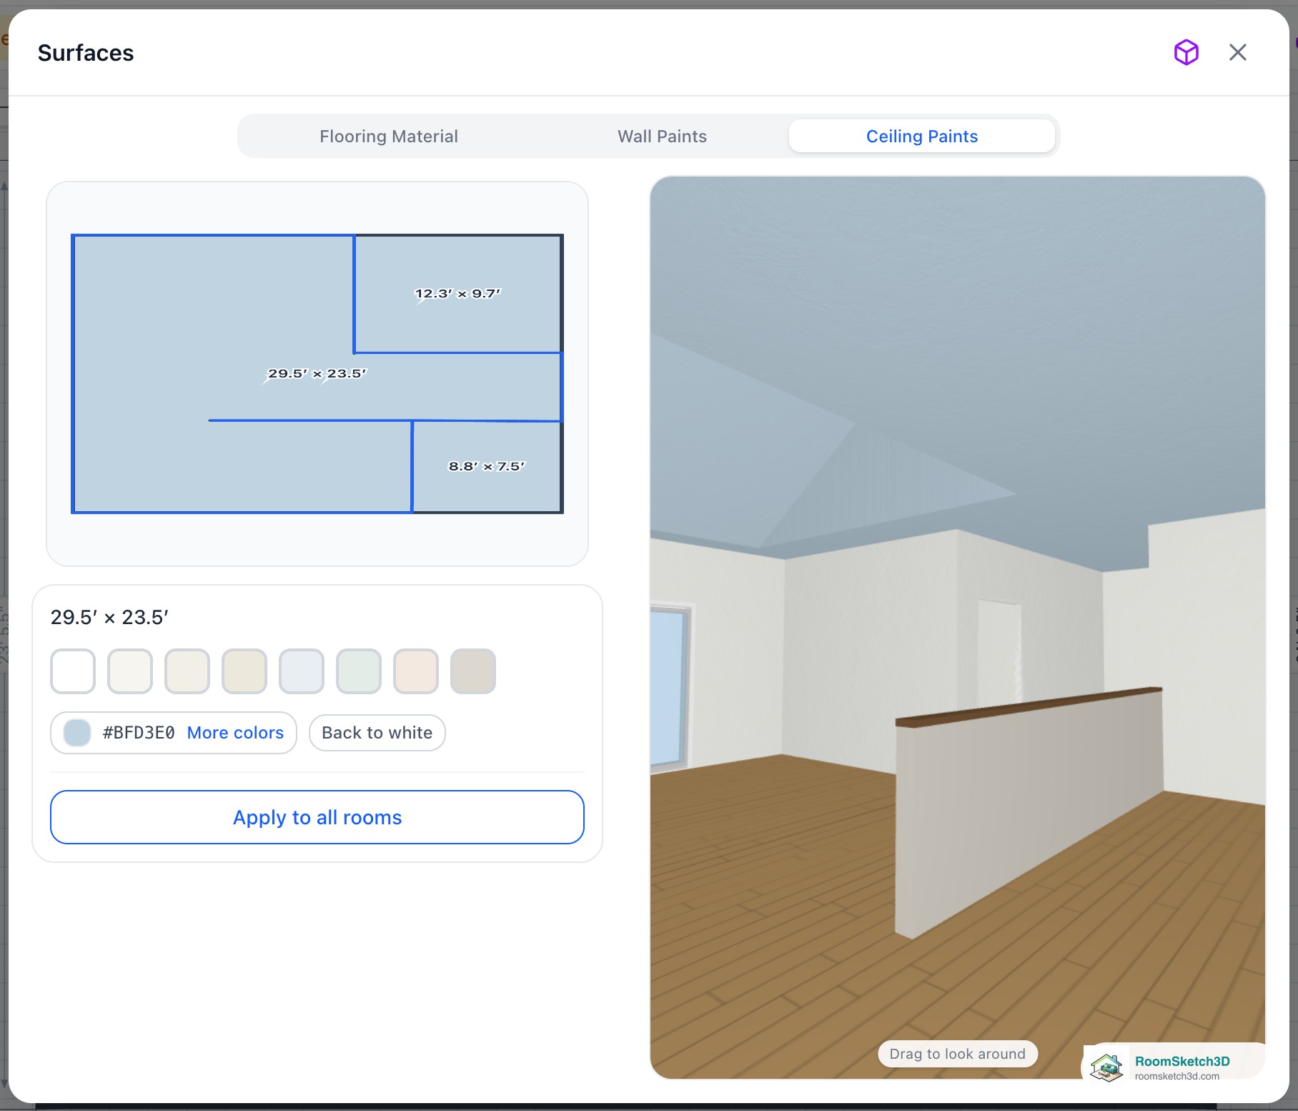
Task: Select the 8.8′ × 7.5′ room in floor plan
Action: coord(486,466)
